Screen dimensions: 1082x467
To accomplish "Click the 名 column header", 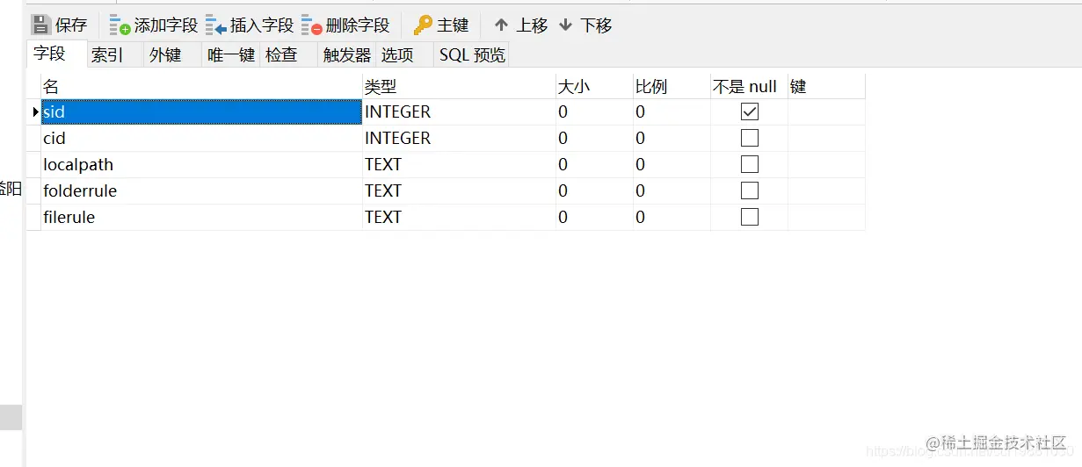I will pos(201,86).
